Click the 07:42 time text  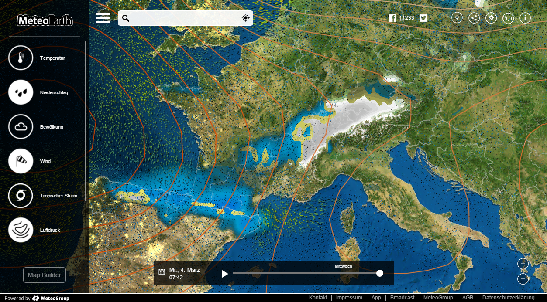[176, 277]
